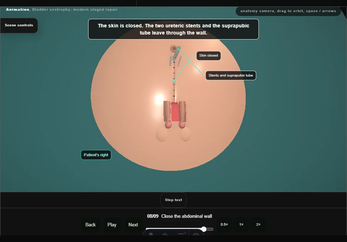Set playback speed to 2×

coord(258,225)
